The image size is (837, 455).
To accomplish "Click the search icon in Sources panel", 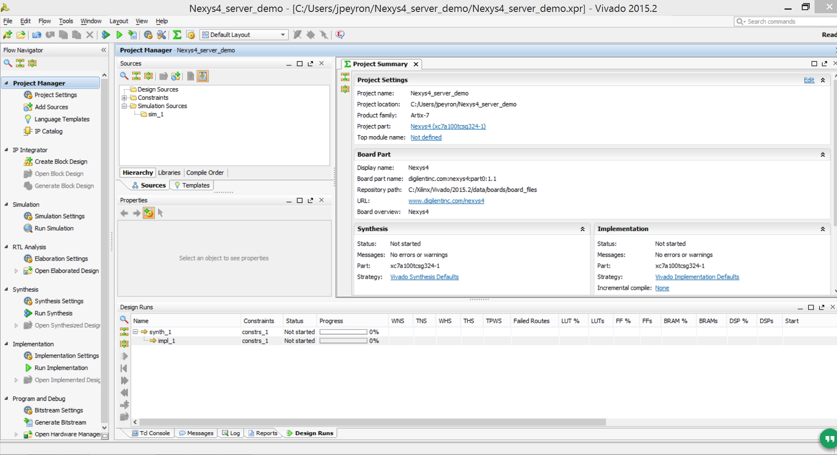I will click(x=124, y=76).
